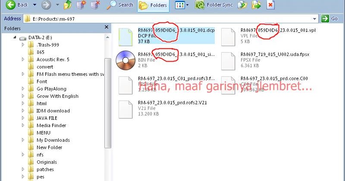This screenshot has height=181, width=345.
Task: Expand the My Downloads folder
Action: click(x=23, y=140)
